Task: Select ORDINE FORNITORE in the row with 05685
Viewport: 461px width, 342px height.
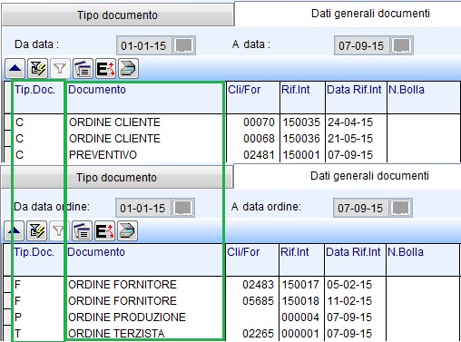Action: 123,301
